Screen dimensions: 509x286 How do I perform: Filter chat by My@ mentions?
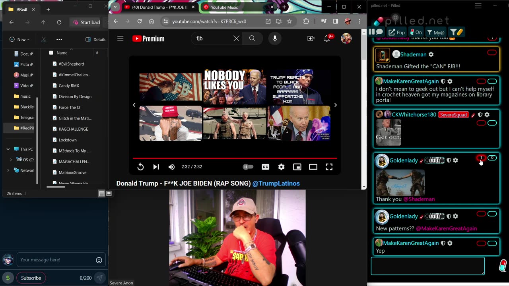coord(435,32)
